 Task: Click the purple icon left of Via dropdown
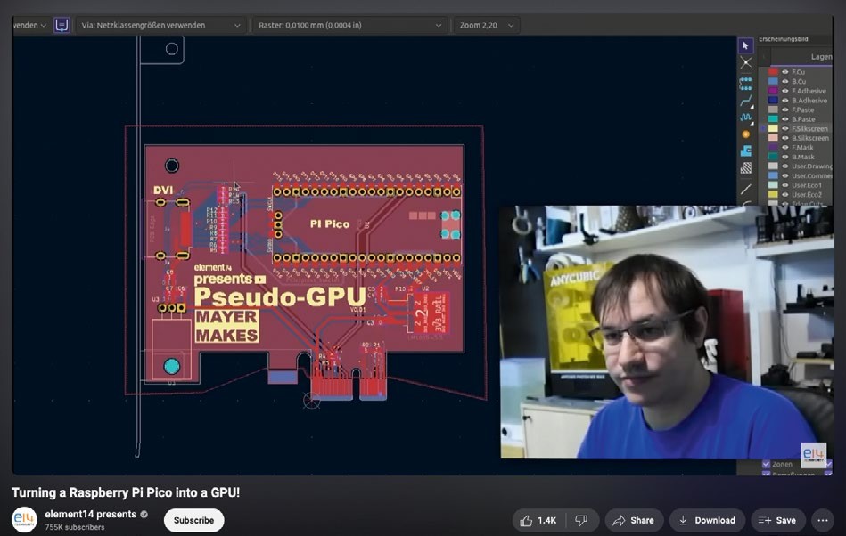62,25
